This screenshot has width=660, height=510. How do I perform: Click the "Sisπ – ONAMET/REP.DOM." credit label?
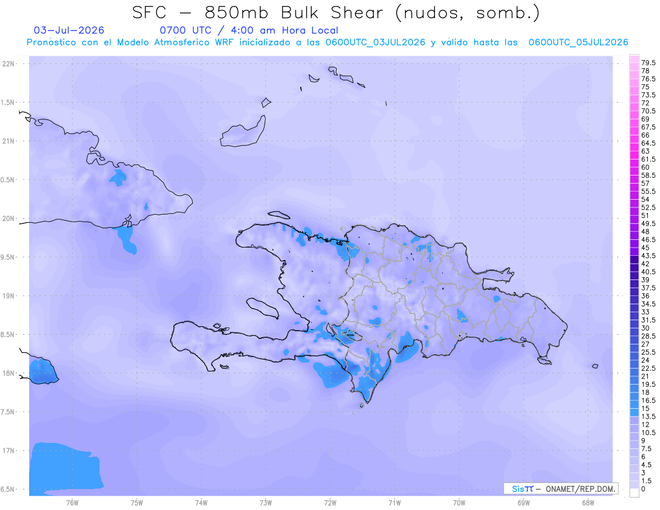560,489
